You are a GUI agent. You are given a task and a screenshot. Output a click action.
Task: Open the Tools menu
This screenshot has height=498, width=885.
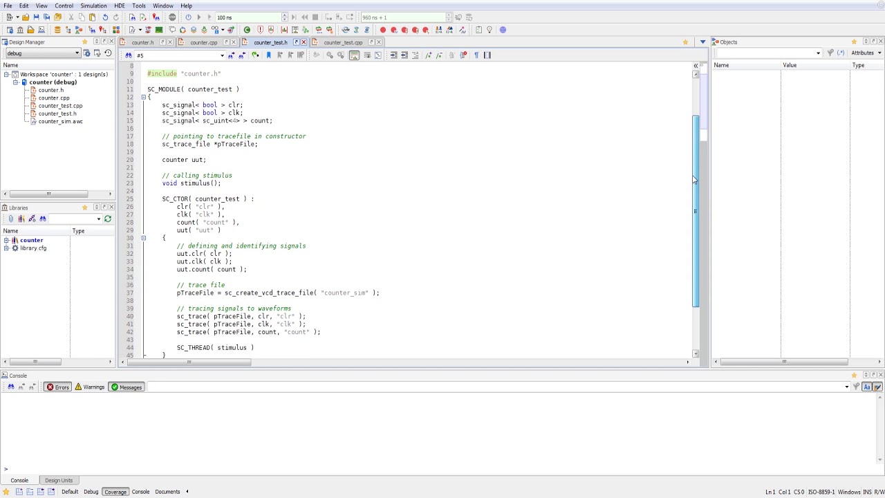(139, 6)
